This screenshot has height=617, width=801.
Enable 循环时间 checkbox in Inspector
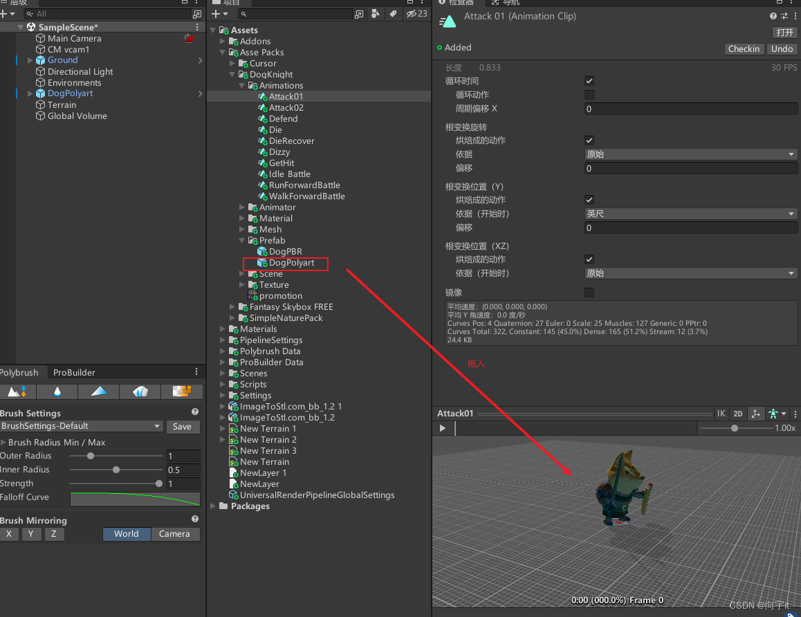point(589,81)
